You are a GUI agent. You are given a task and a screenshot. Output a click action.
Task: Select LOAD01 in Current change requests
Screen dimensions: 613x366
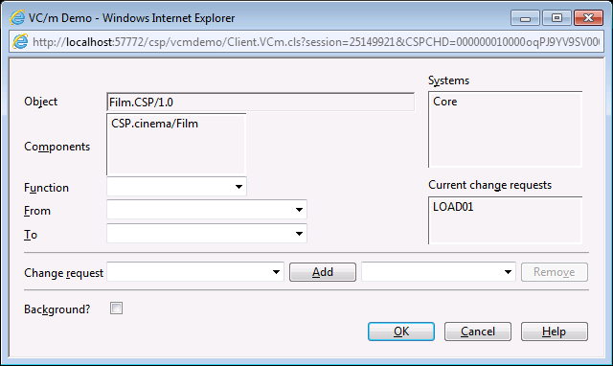click(x=453, y=206)
